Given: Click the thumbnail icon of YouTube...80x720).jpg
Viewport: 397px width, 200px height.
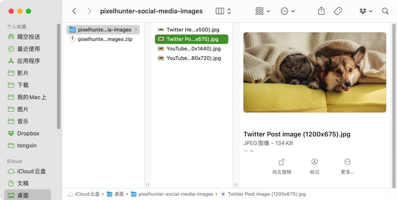Looking at the screenshot, I should point(161,58).
